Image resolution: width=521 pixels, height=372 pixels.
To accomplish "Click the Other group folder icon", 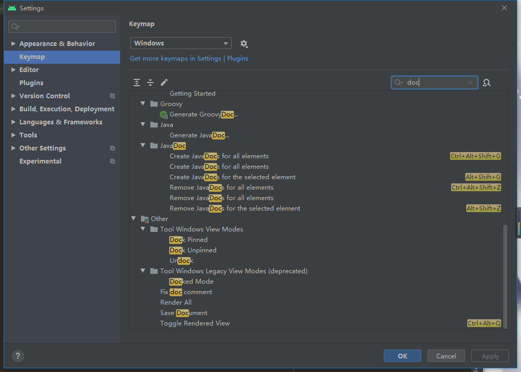I will tap(145, 219).
